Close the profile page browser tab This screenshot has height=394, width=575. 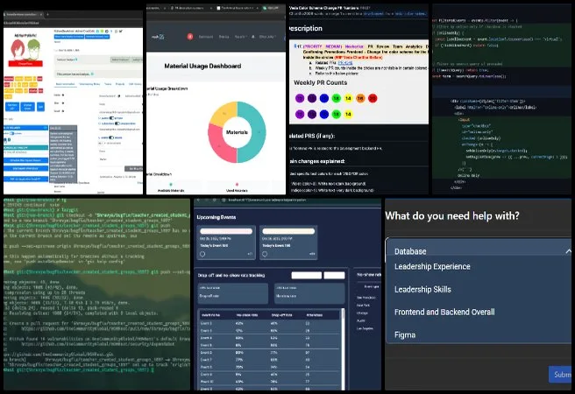[x=41, y=14]
